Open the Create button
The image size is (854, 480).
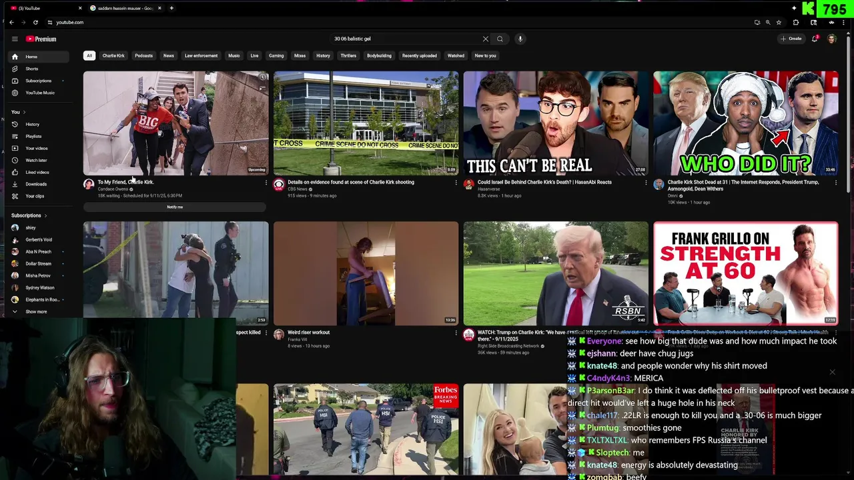tap(791, 39)
